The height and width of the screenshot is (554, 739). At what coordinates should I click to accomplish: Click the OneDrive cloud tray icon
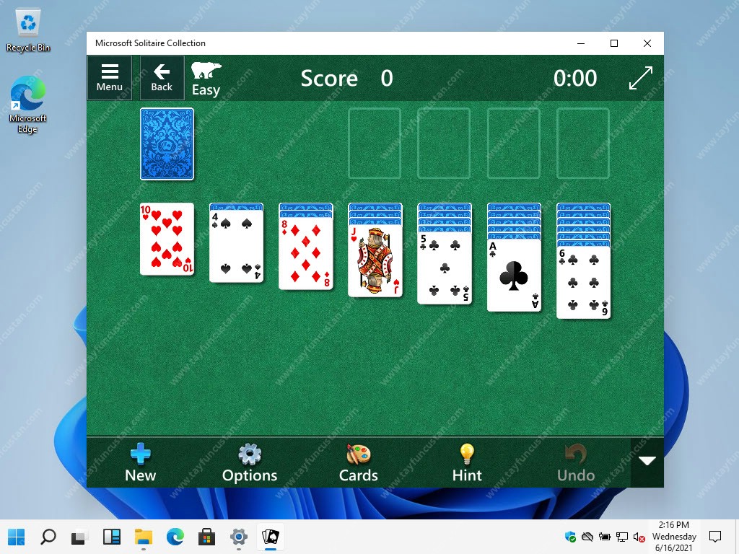tap(587, 537)
